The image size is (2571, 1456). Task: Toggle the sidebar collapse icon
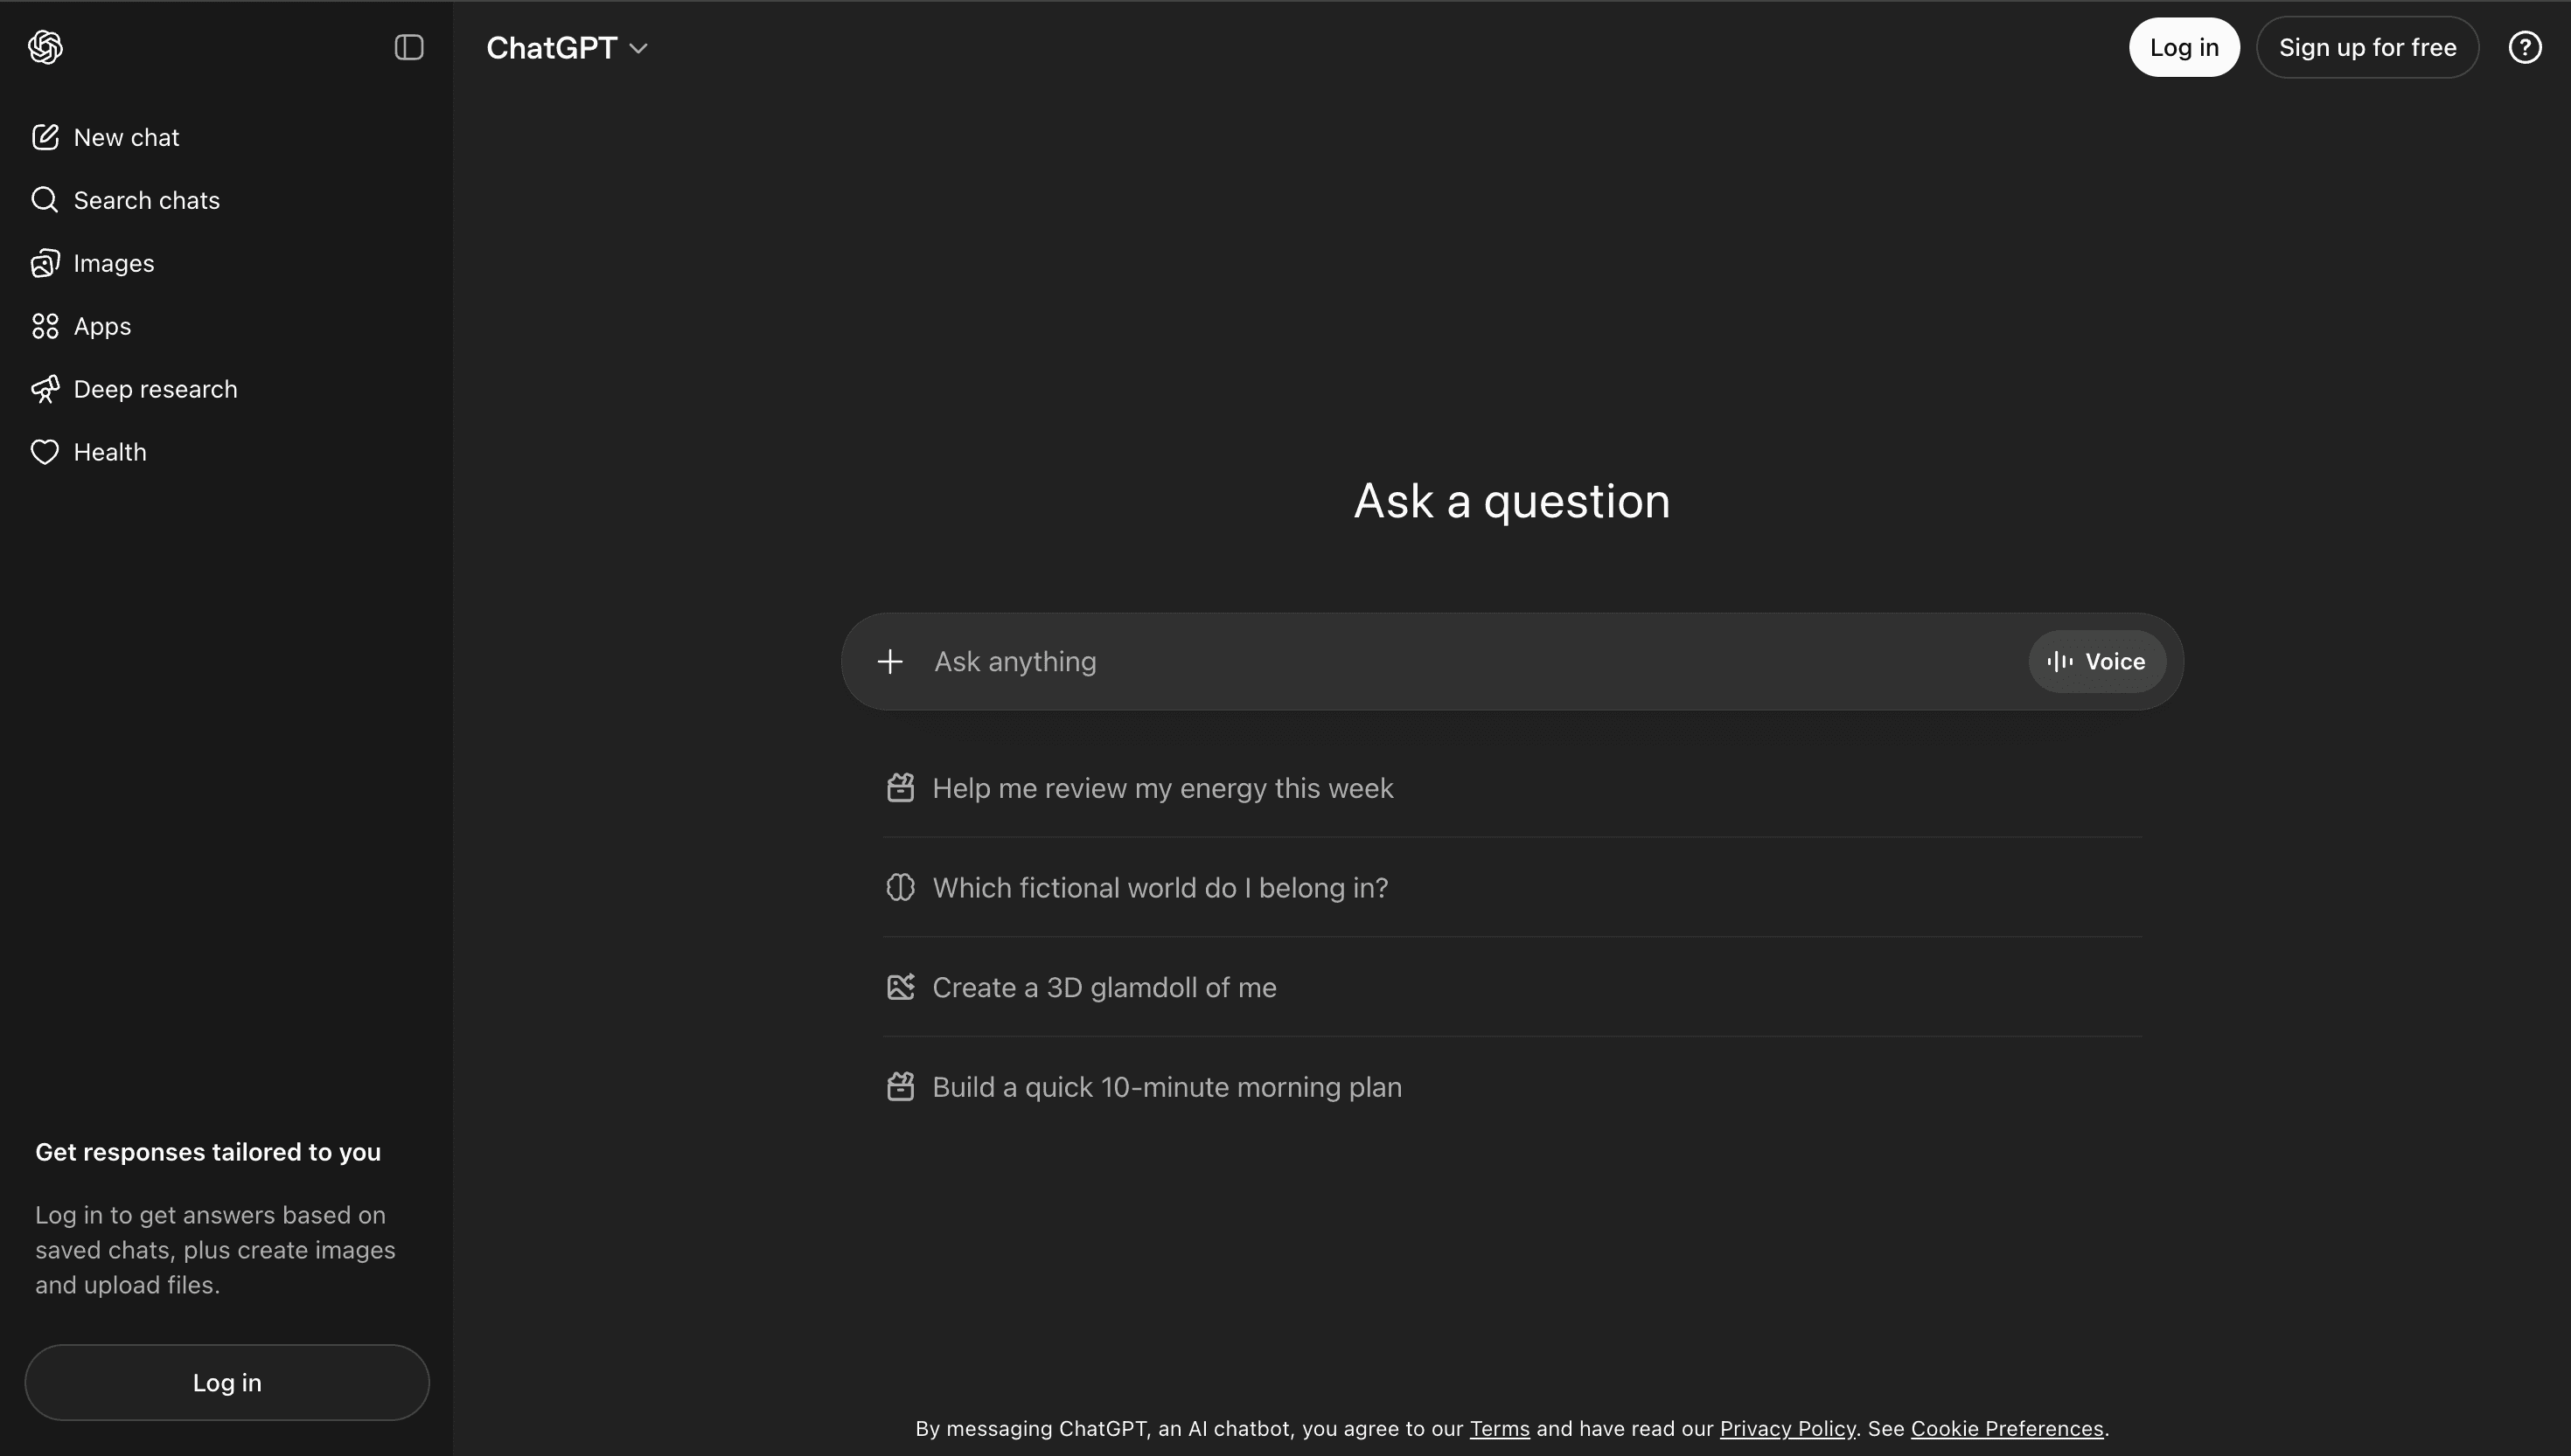(408, 47)
